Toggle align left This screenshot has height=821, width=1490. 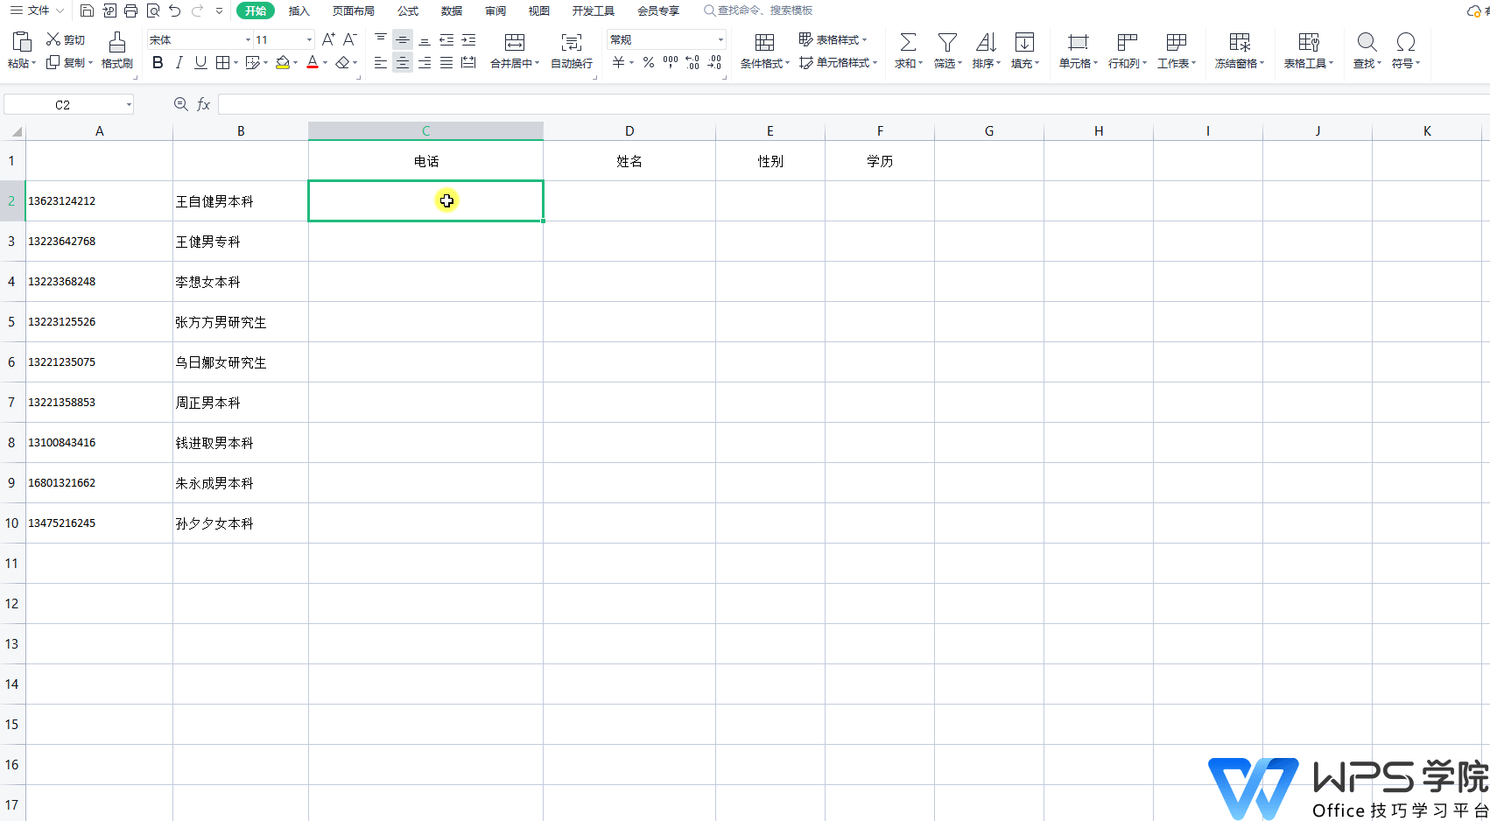click(381, 62)
